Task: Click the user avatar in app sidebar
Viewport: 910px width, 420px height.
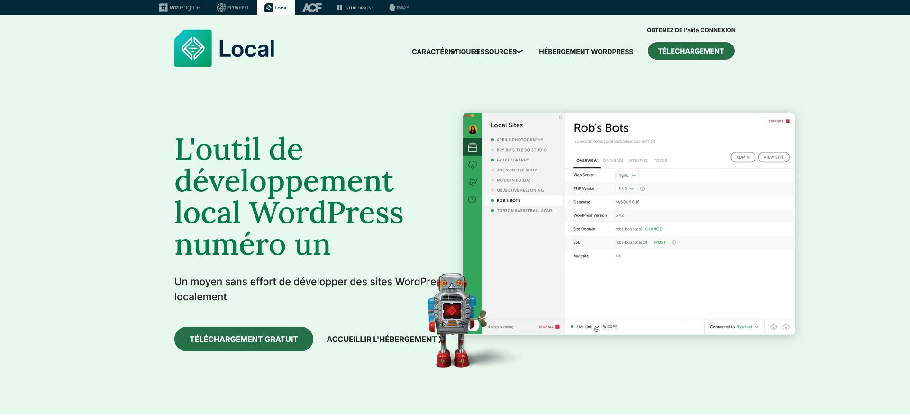Action: click(473, 129)
